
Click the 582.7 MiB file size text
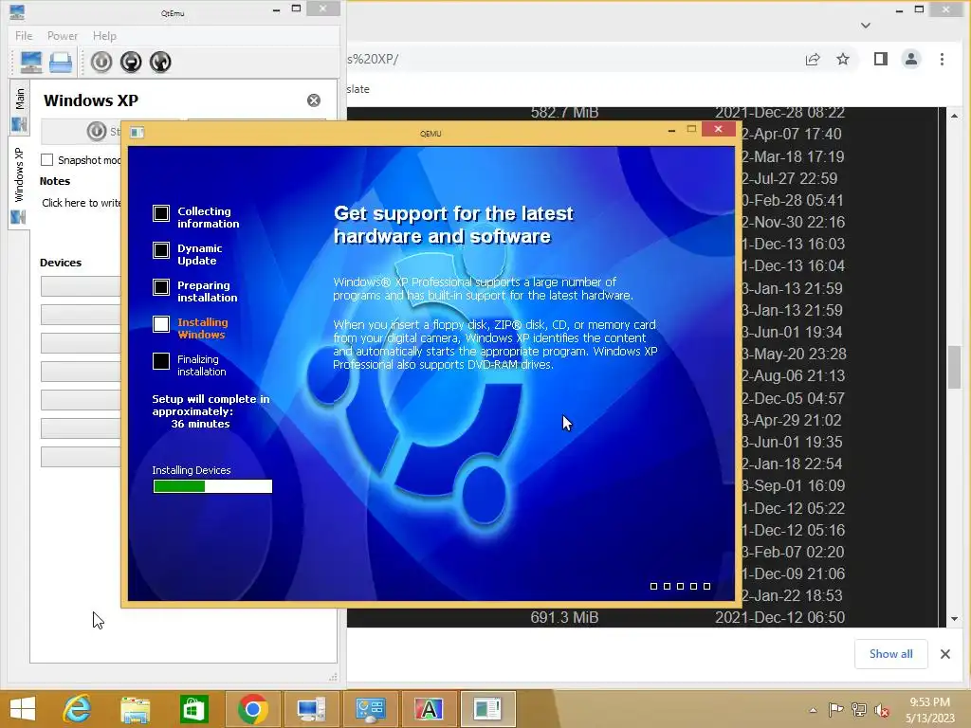click(564, 113)
